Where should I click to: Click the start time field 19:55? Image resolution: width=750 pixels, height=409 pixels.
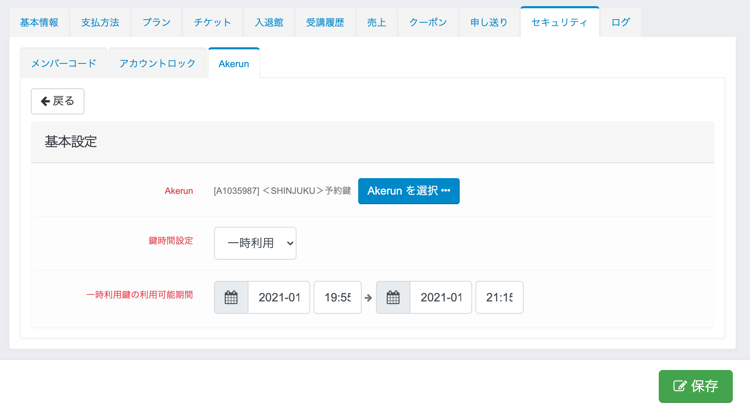pyautogui.click(x=338, y=297)
